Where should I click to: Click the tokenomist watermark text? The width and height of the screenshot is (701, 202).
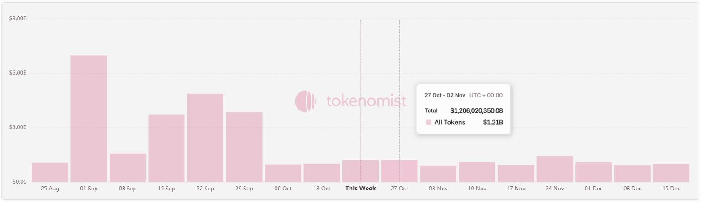coord(366,101)
